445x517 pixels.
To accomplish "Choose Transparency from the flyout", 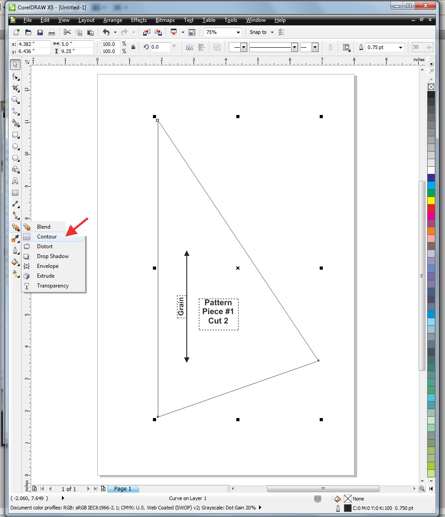I will [x=54, y=286].
